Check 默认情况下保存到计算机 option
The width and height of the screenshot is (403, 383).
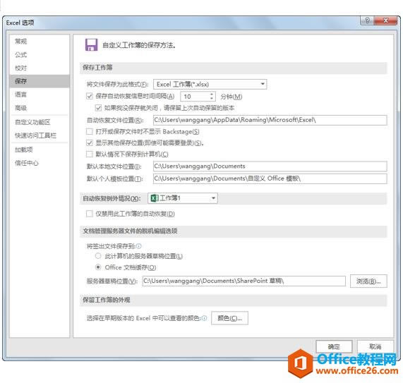point(89,154)
